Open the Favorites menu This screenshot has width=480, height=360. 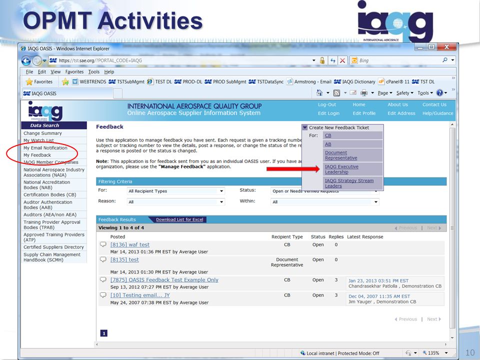point(74,71)
